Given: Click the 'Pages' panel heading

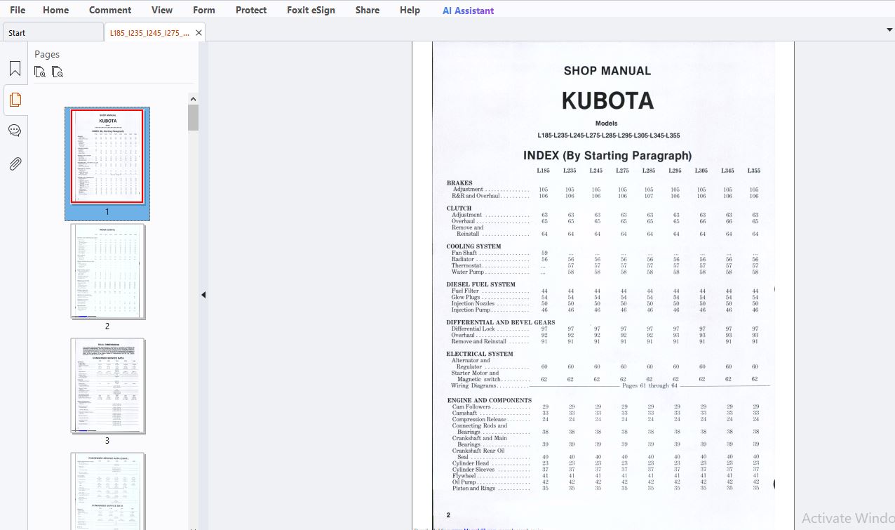Looking at the screenshot, I should [x=47, y=54].
